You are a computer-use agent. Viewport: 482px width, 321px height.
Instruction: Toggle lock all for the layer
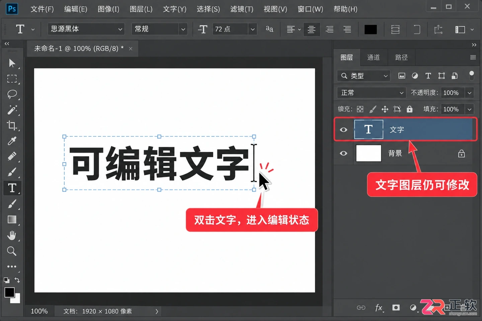(409, 109)
